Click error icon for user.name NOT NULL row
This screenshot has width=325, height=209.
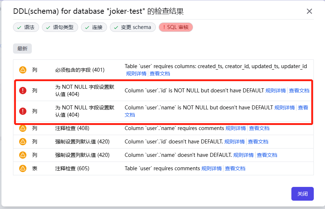click(x=23, y=111)
